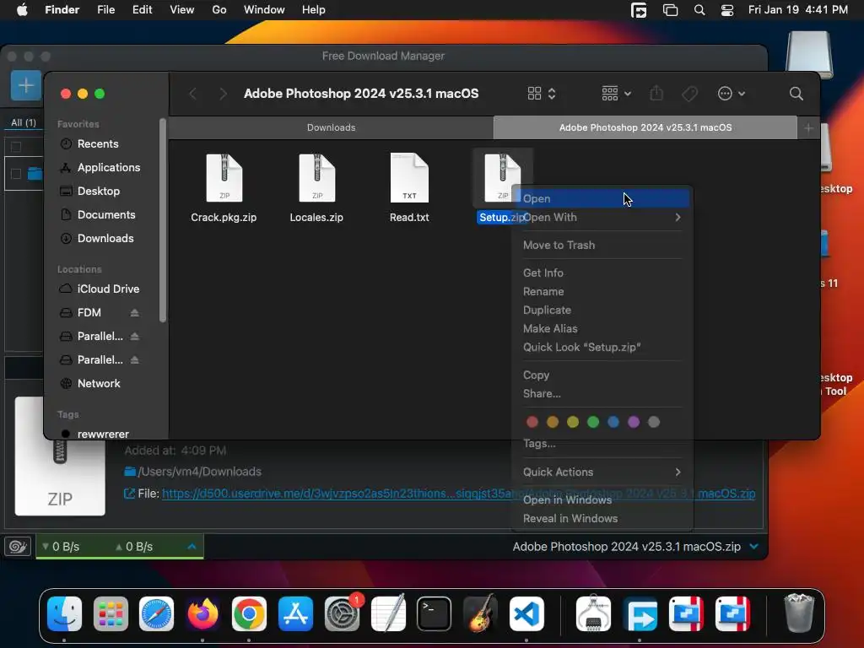Choose Move to Trash in context menu
864x648 pixels.
coord(602,246)
